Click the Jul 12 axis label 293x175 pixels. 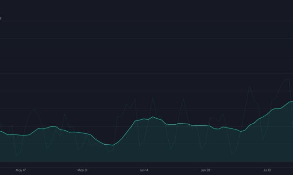coord(267,170)
